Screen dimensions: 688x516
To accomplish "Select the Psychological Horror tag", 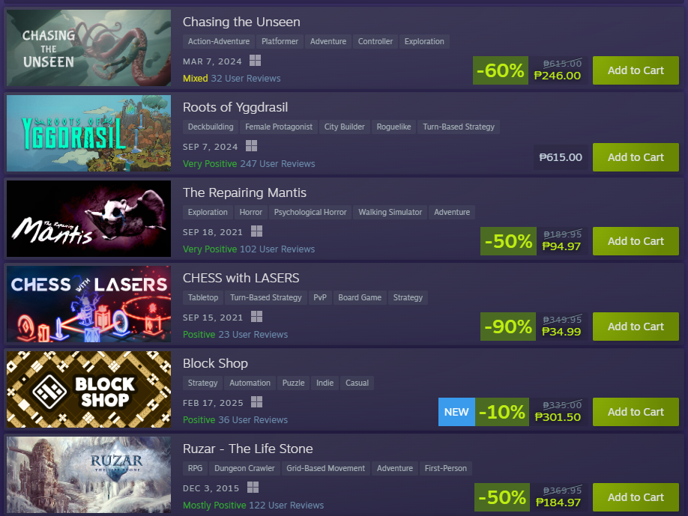I will [x=310, y=212].
